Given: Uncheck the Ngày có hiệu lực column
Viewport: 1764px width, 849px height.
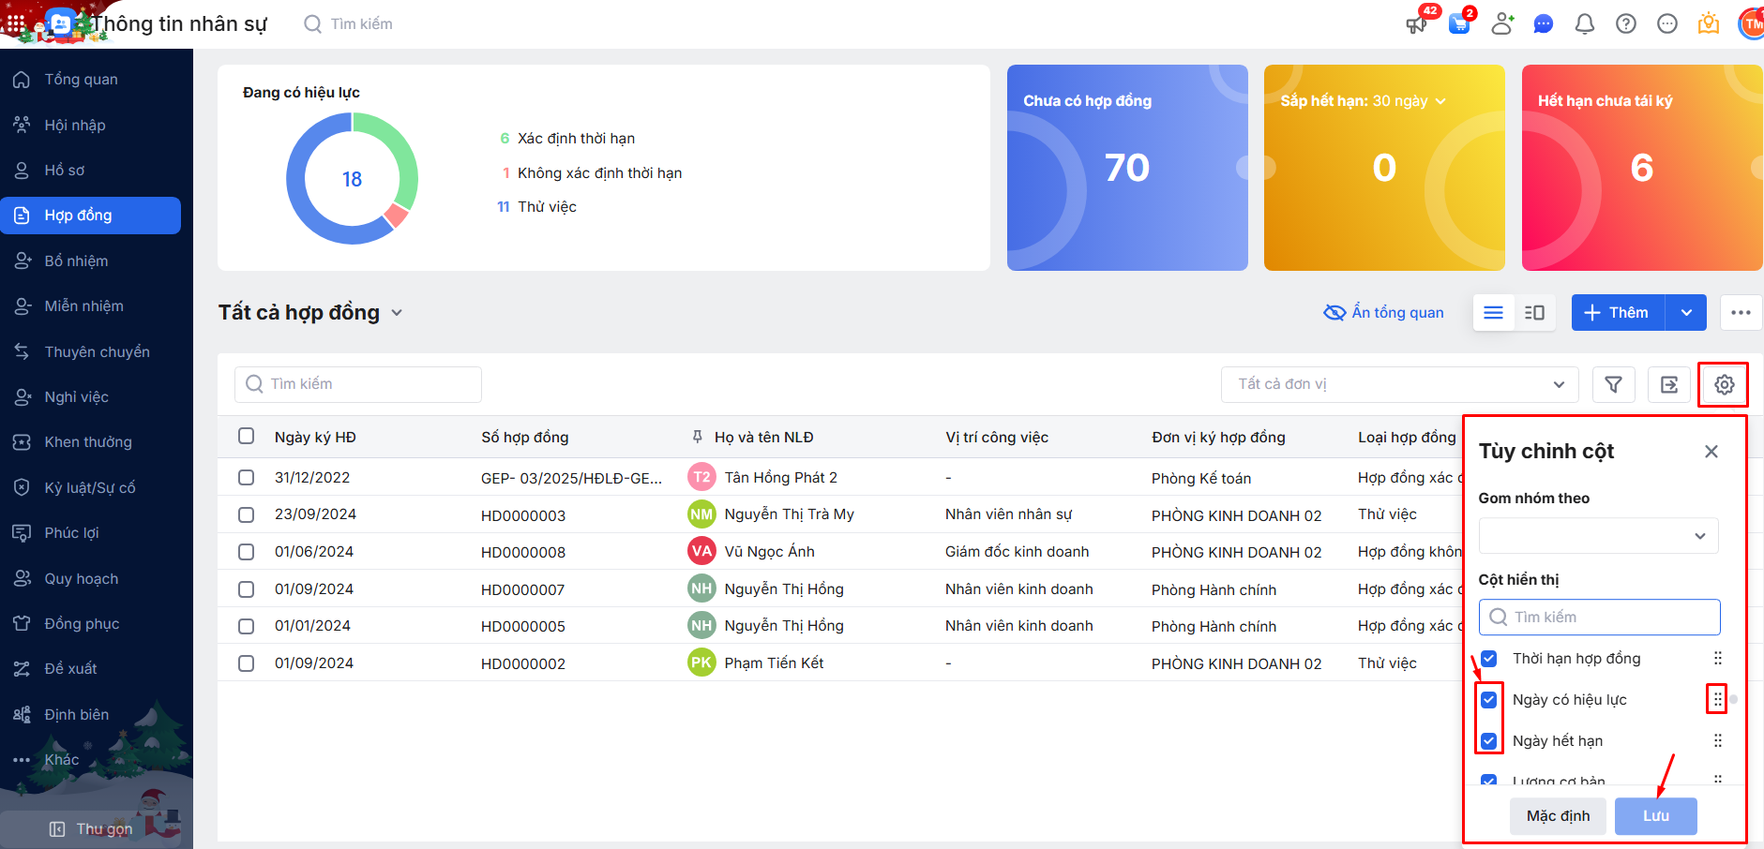Looking at the screenshot, I should coord(1488,699).
